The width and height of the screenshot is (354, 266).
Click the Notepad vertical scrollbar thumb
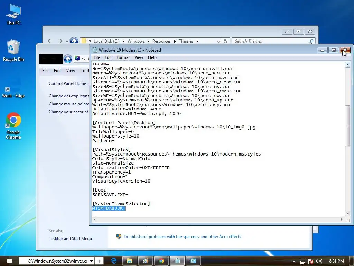coord(347,126)
